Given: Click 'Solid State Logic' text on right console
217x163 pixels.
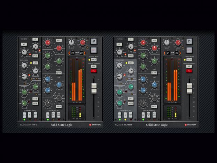Looking at the screenshot, I should 157,125.
